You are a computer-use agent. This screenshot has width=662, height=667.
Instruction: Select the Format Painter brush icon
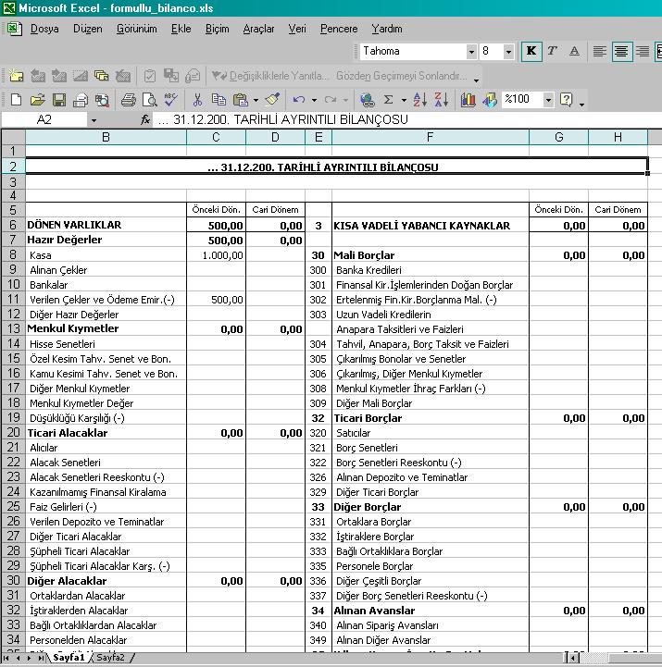coord(272,100)
